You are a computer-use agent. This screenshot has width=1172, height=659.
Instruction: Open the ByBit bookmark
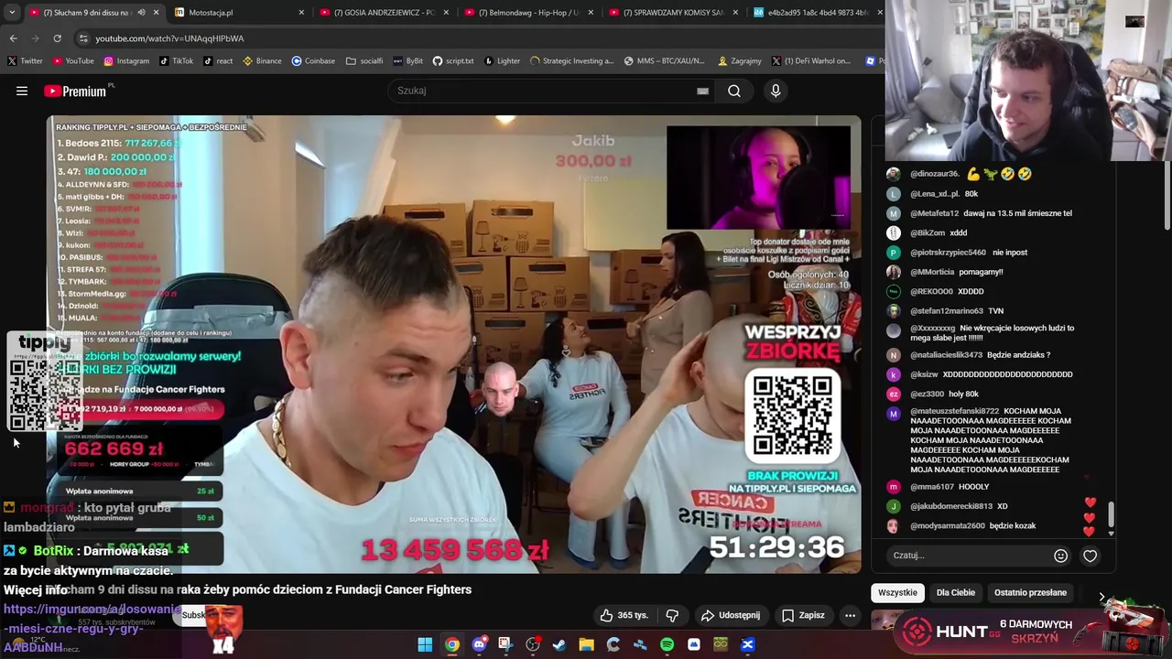coord(407,61)
